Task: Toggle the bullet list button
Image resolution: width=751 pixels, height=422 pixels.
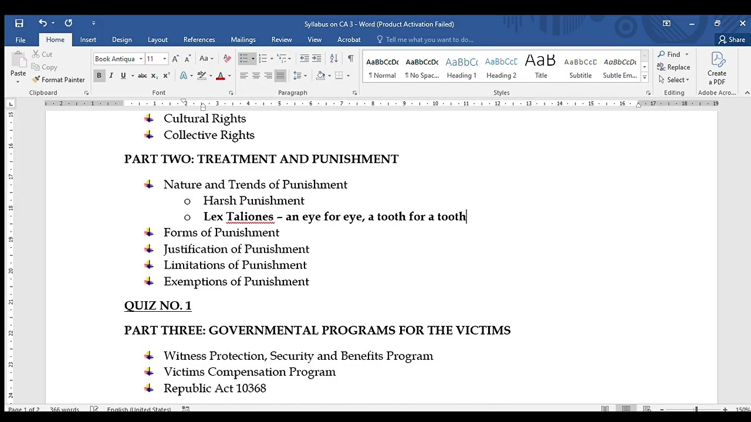Action: coord(244,59)
